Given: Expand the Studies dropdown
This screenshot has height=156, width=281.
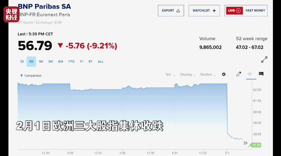Looking at the screenshot, I should click(208, 74).
